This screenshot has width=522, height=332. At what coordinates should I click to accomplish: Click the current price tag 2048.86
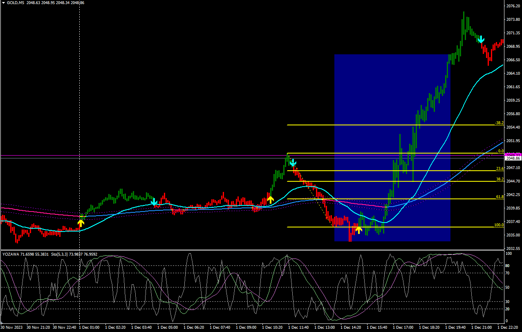pyautogui.click(x=513, y=158)
